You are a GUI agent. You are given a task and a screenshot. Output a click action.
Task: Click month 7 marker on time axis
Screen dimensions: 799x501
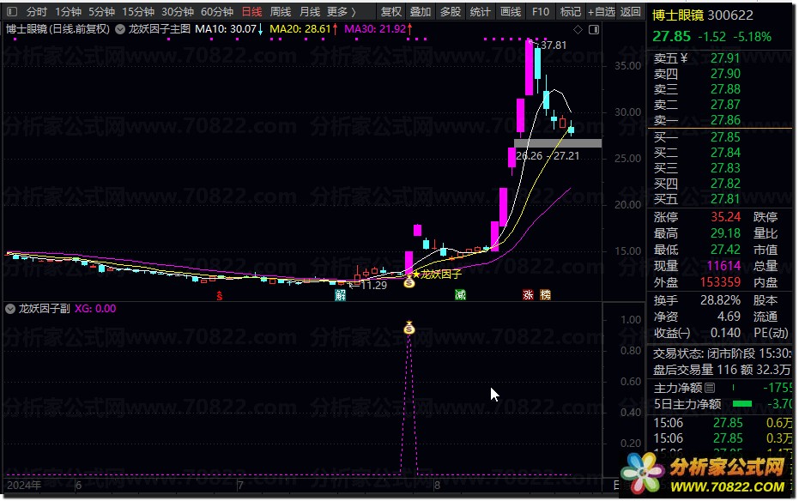pyautogui.click(x=240, y=486)
